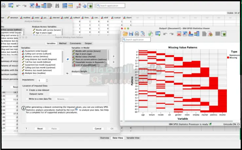Move selected model variable up with up arrow
The height and width of the screenshot is (150, 242).
pos(113,56)
